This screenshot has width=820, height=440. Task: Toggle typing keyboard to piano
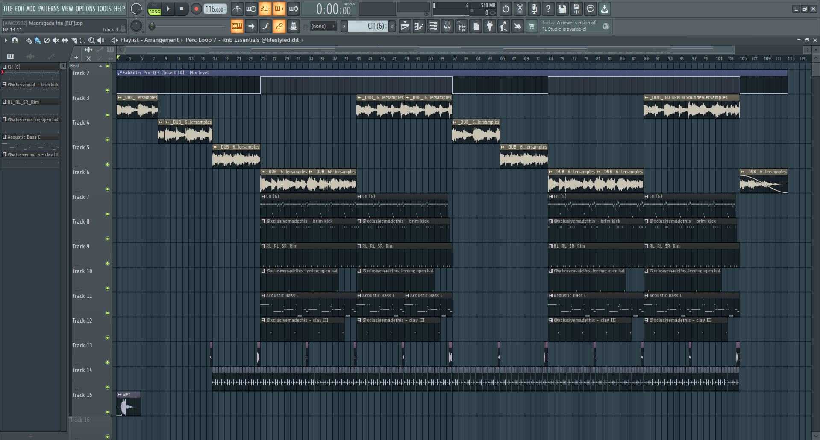point(237,26)
